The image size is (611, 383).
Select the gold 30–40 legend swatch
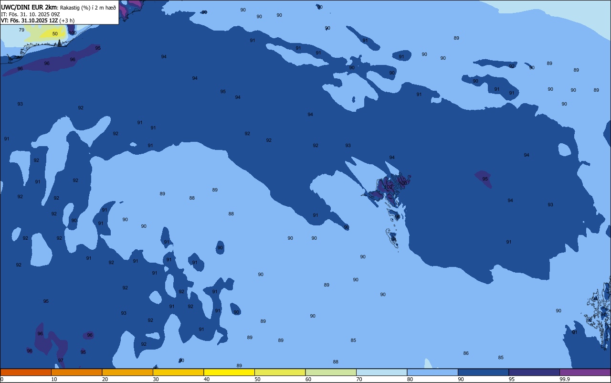pyautogui.click(x=178, y=372)
